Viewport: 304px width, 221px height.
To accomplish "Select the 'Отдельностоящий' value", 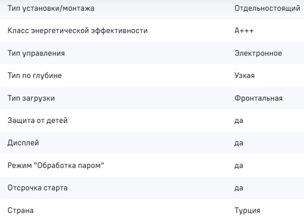I will [x=267, y=9].
